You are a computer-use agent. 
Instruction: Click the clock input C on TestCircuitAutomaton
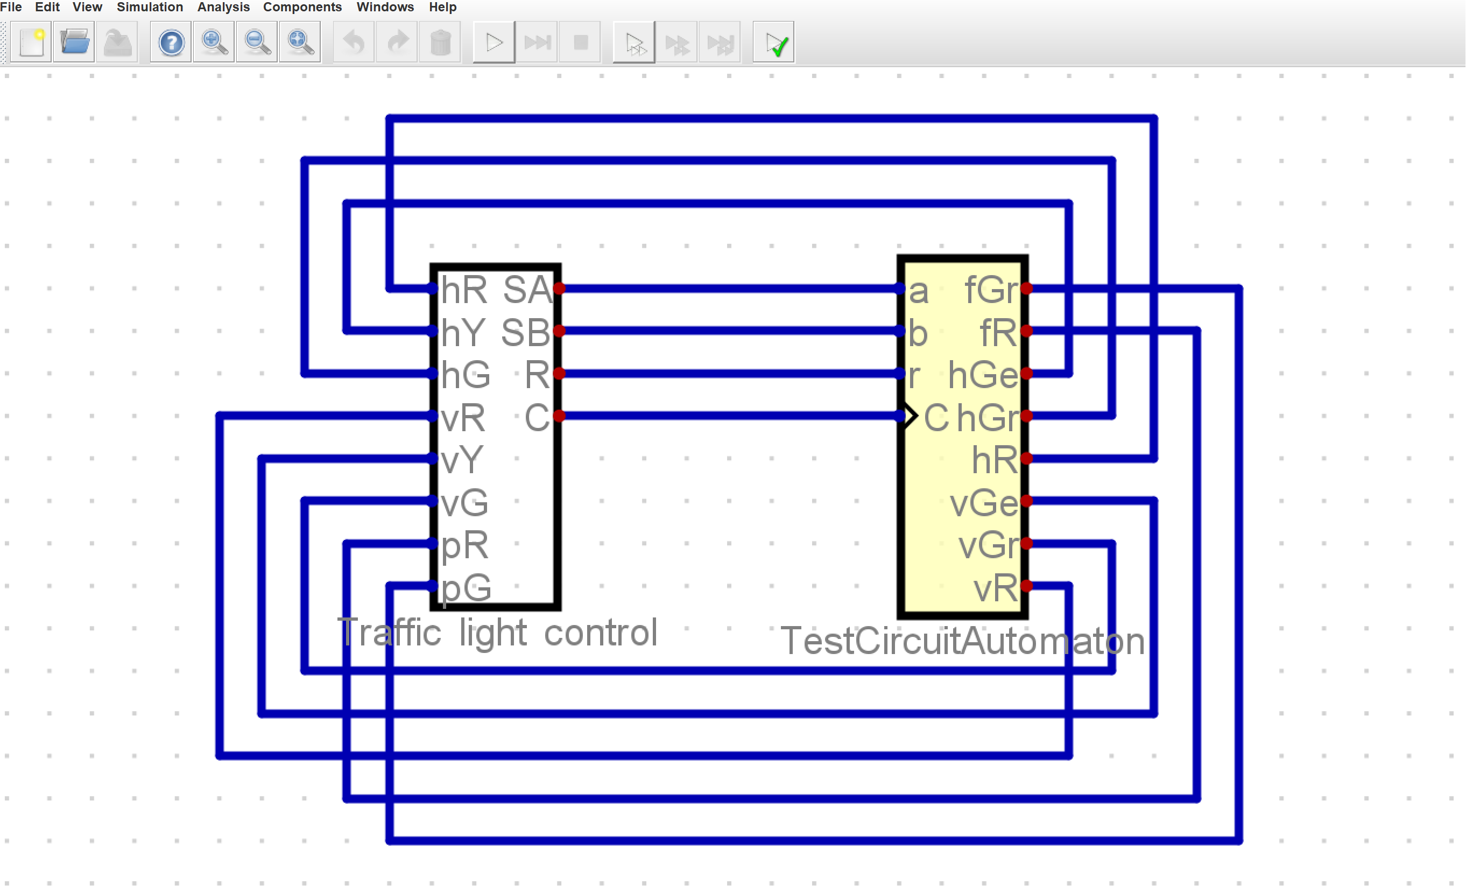coord(900,417)
